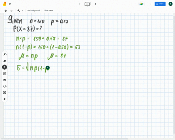The height and width of the screenshot is (140, 175).
Task: Activate the Laser pointer tool
Action: (5, 99)
